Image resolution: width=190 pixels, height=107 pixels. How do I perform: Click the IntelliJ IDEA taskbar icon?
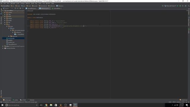click(75, 105)
